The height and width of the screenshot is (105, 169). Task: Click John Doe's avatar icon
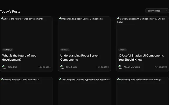coord(4,67)
